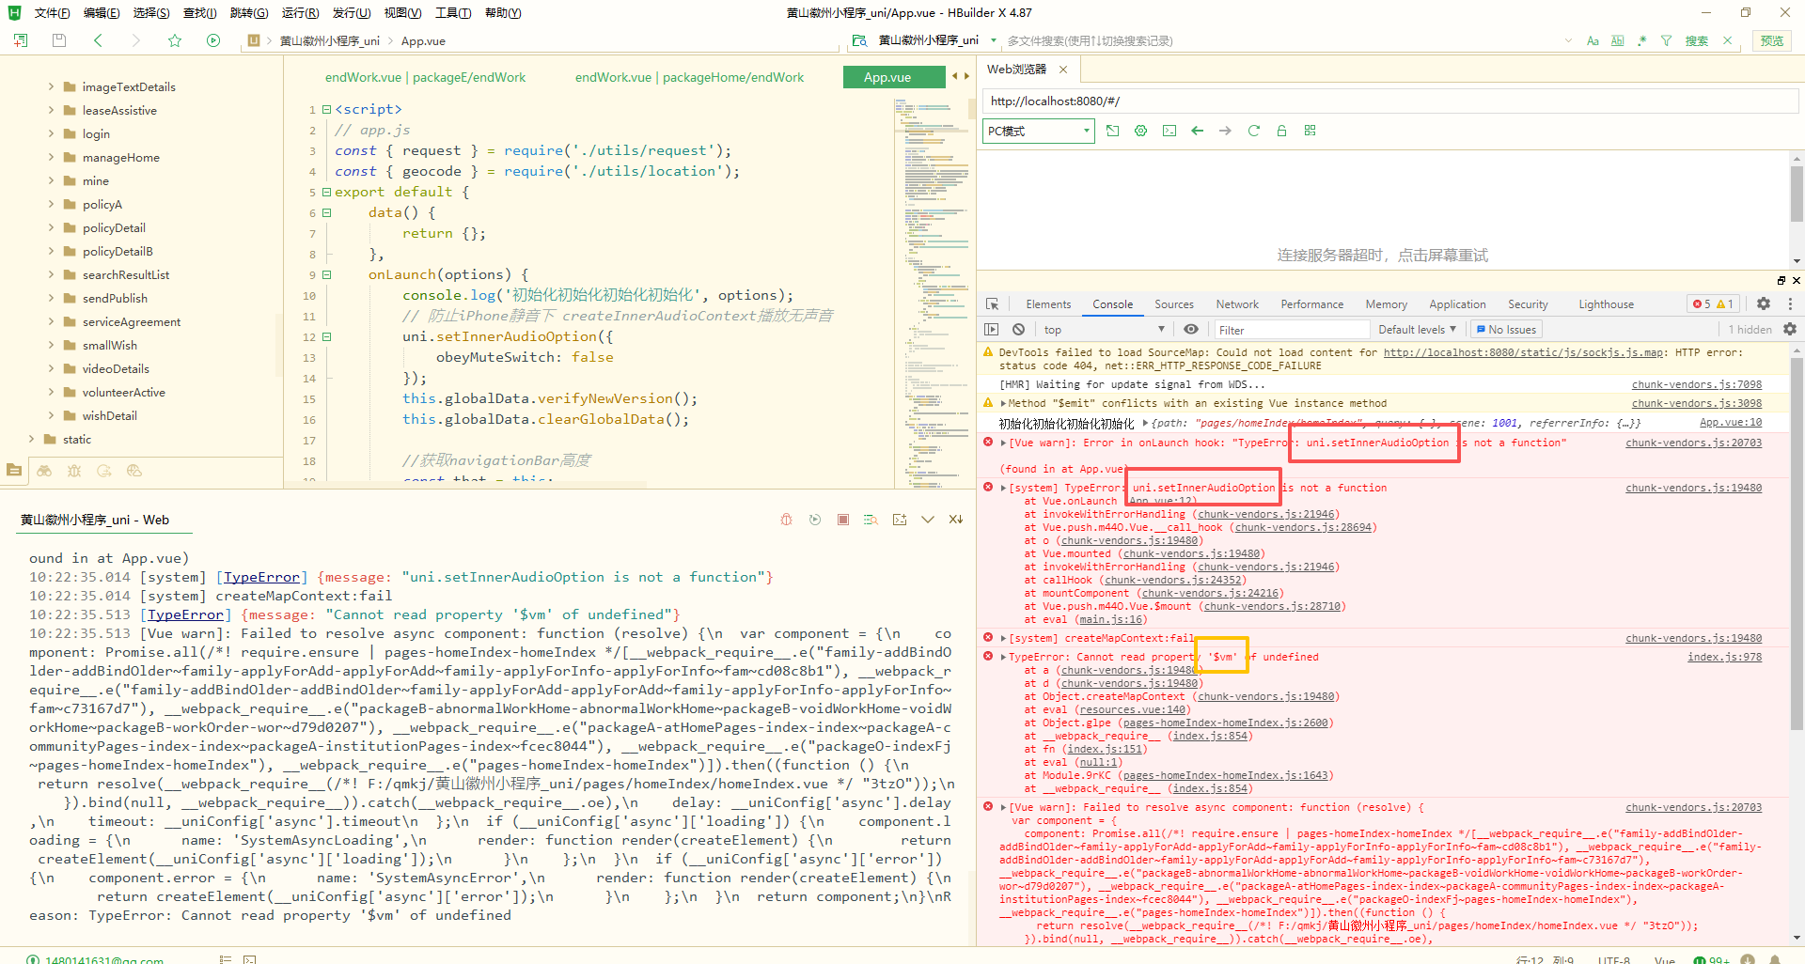
Task: Click the inspect element icon in DevTools
Action: point(992,304)
